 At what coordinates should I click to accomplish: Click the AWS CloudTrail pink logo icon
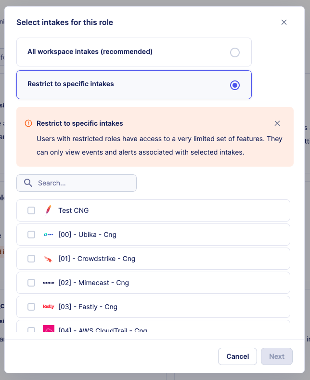[x=49, y=329]
